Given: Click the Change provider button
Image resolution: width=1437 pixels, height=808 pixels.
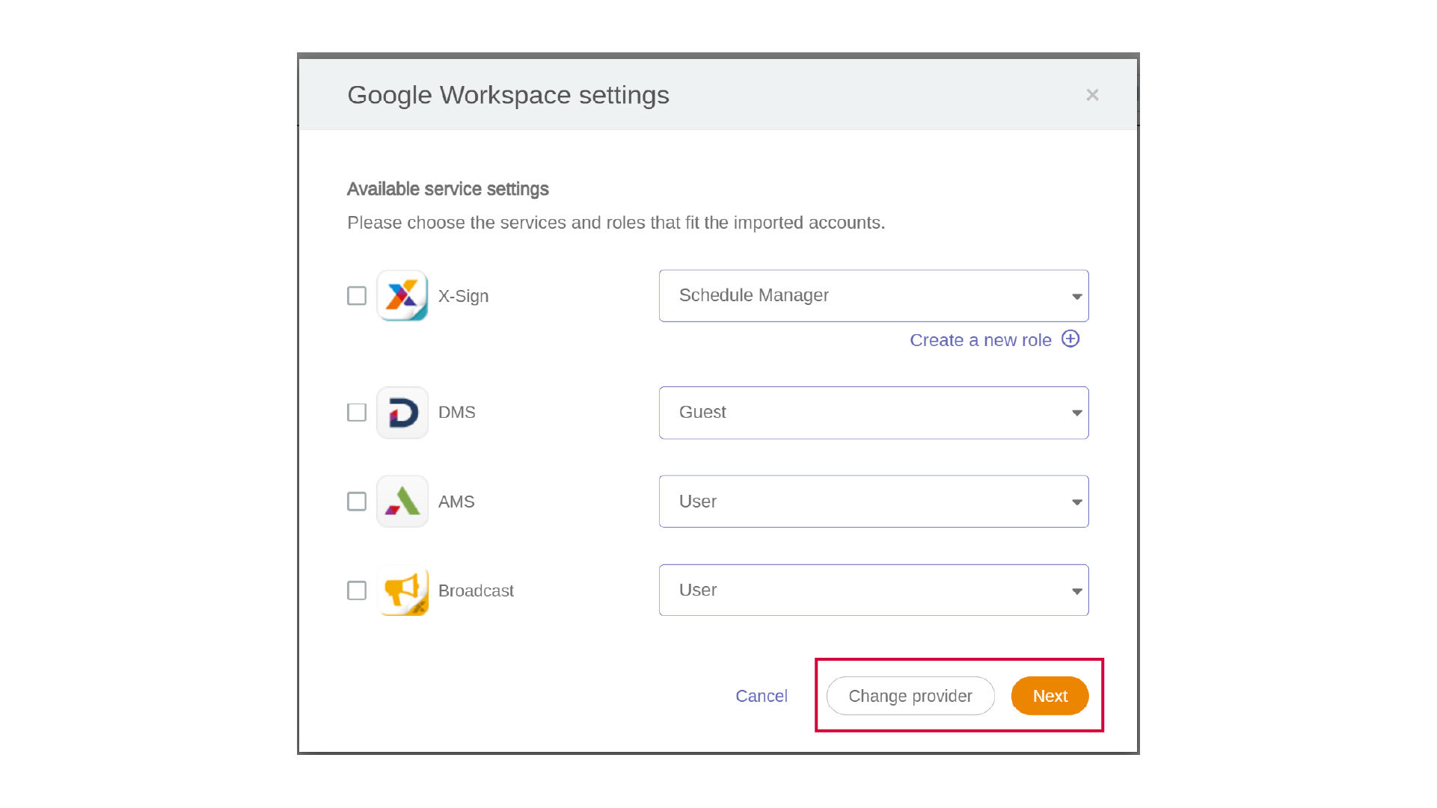Looking at the screenshot, I should coord(910,696).
